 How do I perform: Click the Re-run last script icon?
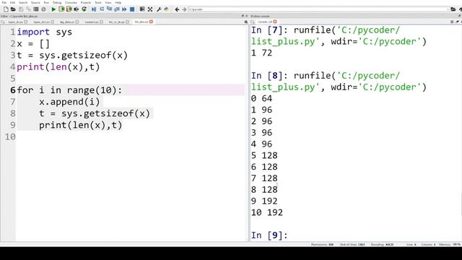[x=84, y=9]
